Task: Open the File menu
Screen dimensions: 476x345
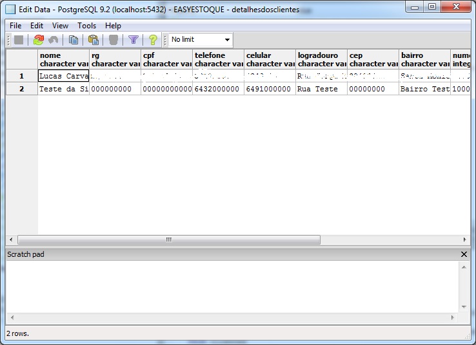Action: 15,26
